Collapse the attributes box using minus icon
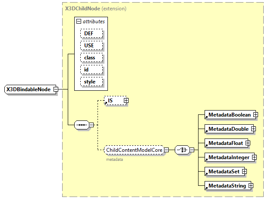 point(79,22)
